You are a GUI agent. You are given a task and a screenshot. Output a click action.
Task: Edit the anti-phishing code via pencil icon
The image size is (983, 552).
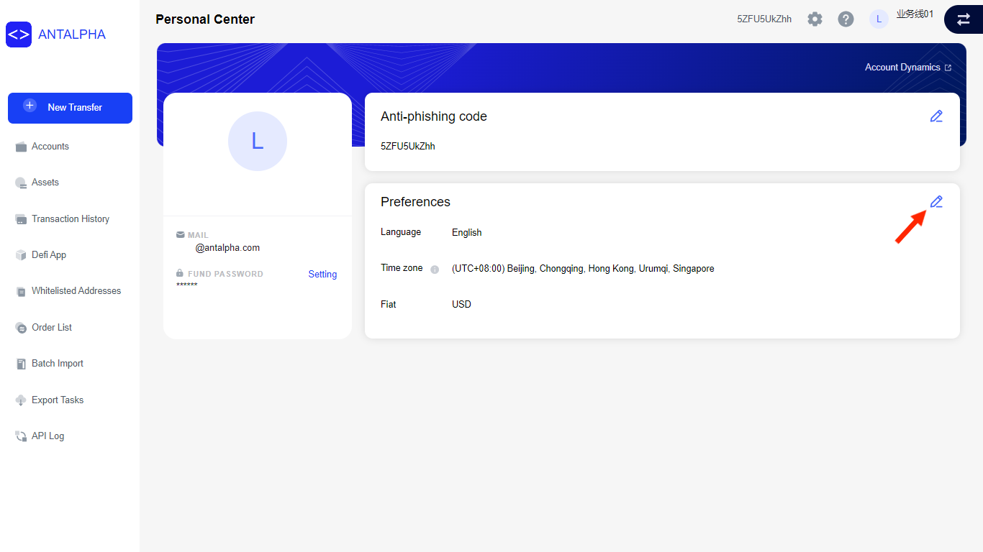pyautogui.click(x=936, y=116)
